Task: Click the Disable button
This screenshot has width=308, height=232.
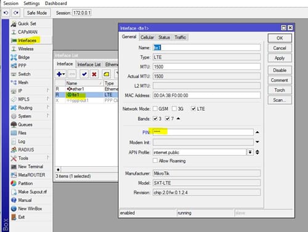Action: pyautogui.click(x=280, y=70)
